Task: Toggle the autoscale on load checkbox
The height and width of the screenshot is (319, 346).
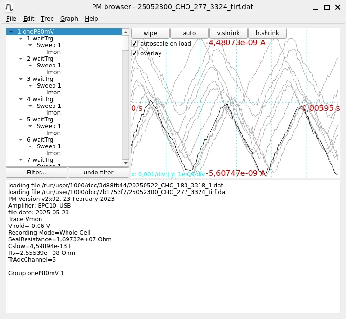Action: pos(134,43)
